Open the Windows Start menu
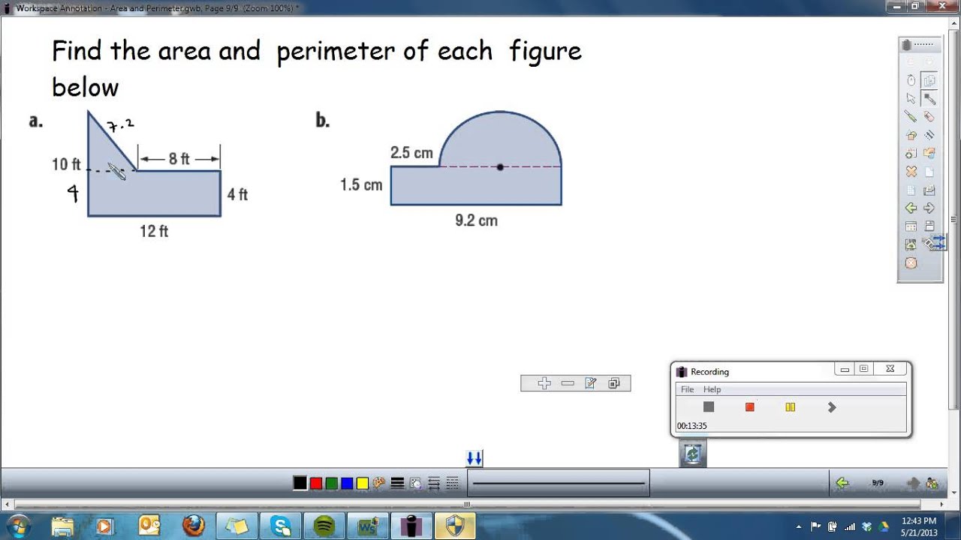 18,526
